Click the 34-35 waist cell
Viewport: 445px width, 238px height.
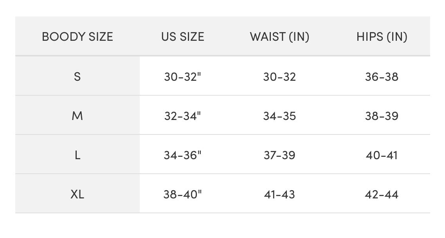click(279, 116)
